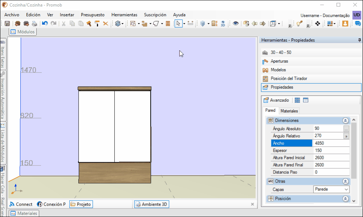Click the chevron button beside Ángulo Relativo
This screenshot has height=217, width=363.
click(x=346, y=136)
